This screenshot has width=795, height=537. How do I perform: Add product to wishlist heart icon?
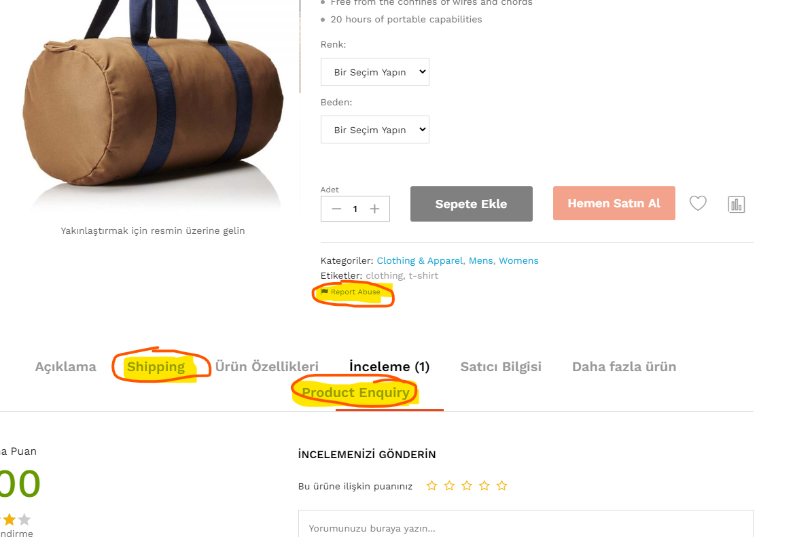(698, 203)
